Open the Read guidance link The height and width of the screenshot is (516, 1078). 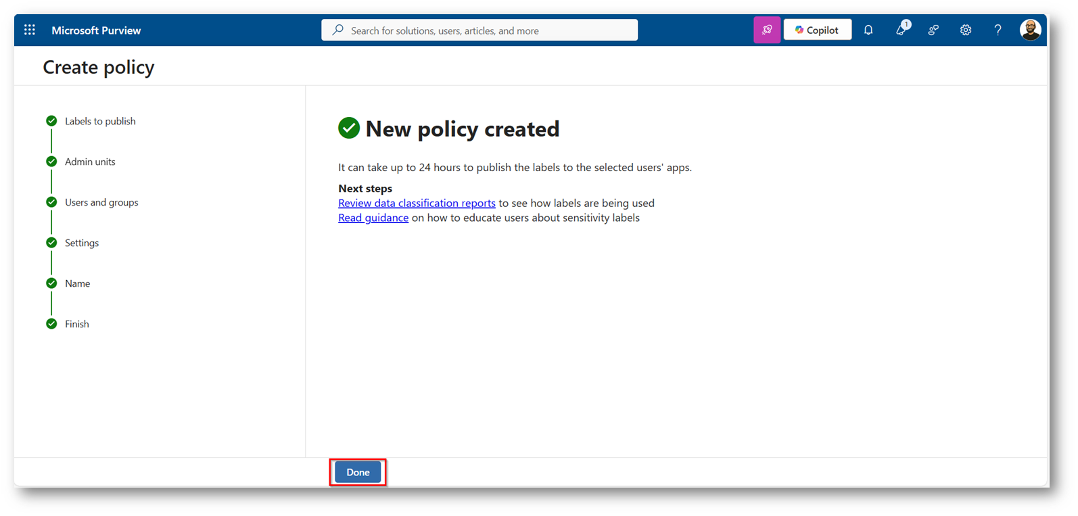pyautogui.click(x=373, y=218)
